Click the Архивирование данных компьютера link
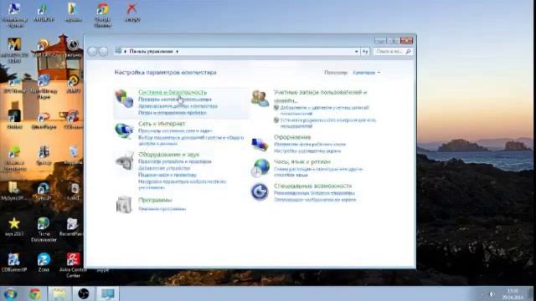Viewport: 536px width, 301px height. click(x=178, y=106)
